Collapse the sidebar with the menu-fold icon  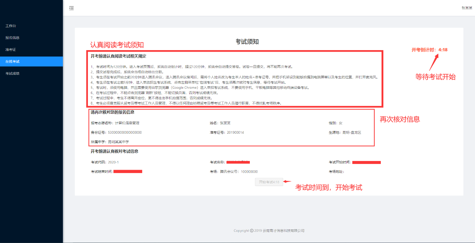(71, 8)
